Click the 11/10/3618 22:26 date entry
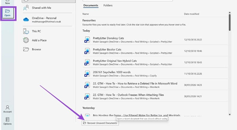Image resolution: width=237 pixels, height=130 pixels. [x=193, y=74]
